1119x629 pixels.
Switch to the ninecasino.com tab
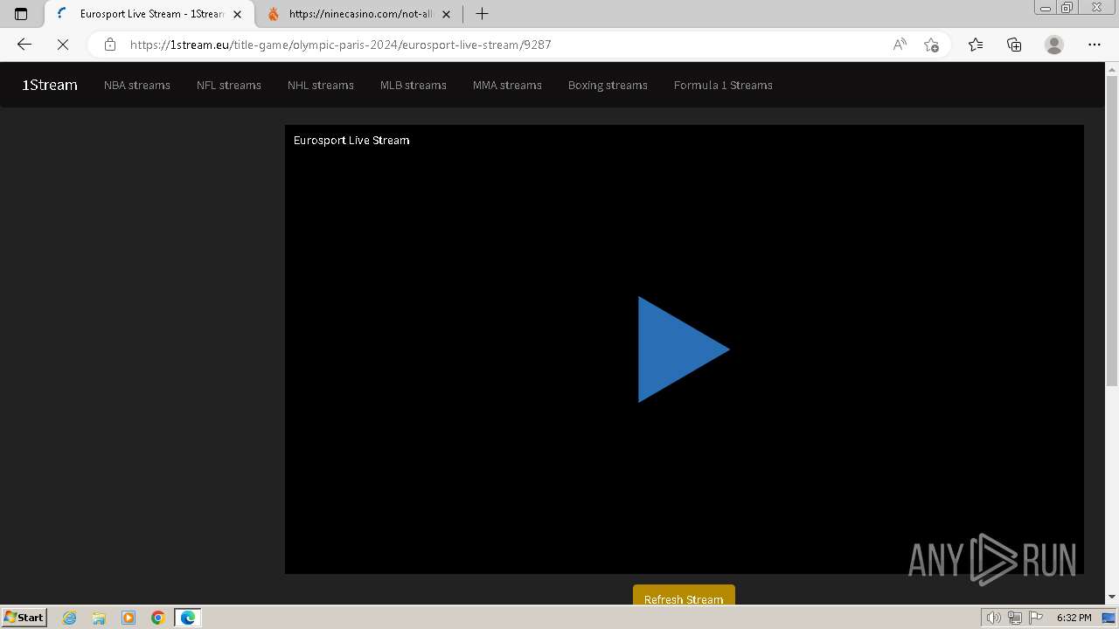(x=360, y=14)
